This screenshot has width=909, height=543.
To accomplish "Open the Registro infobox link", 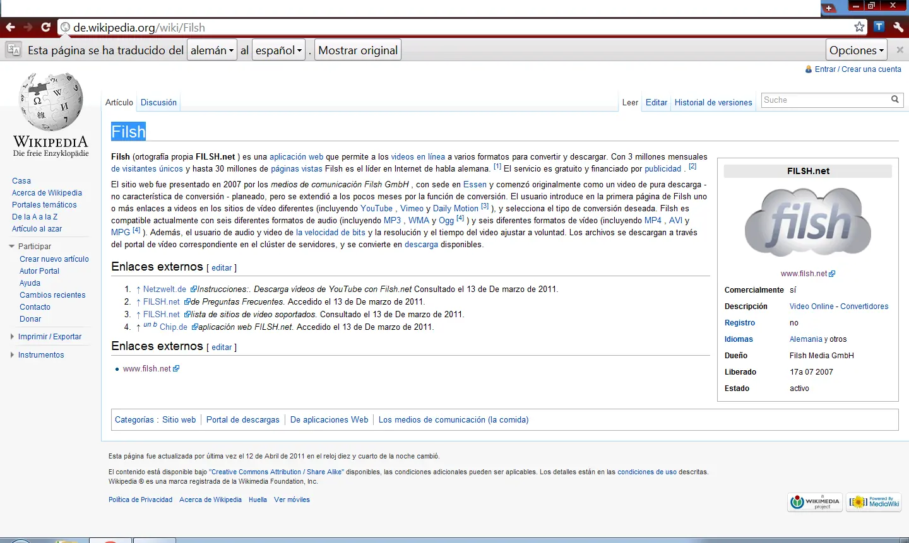I will [x=740, y=323].
